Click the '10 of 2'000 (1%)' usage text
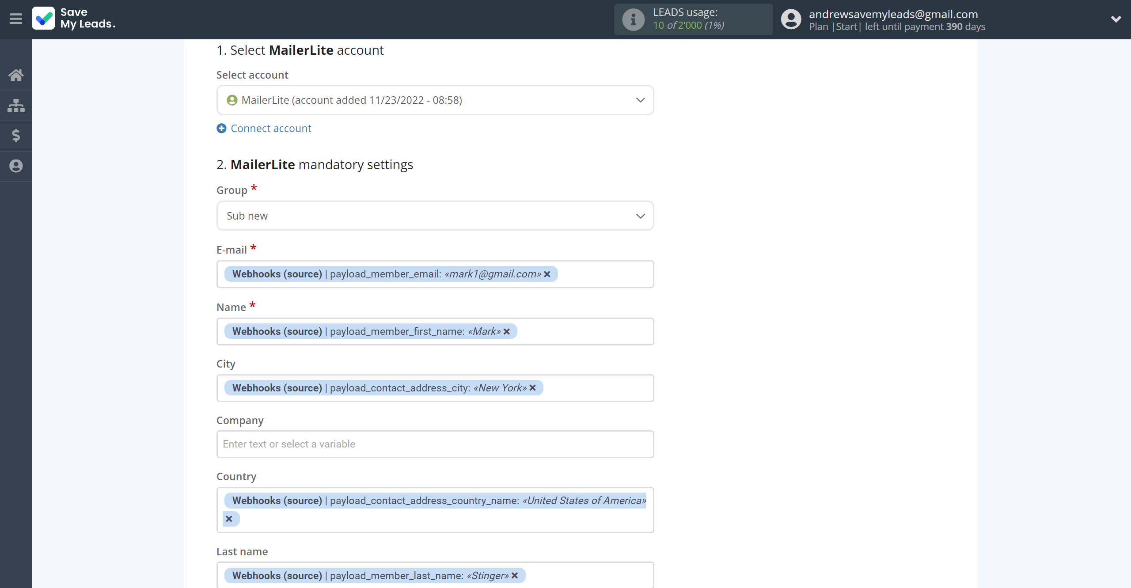Image resolution: width=1131 pixels, height=588 pixels. tap(688, 26)
